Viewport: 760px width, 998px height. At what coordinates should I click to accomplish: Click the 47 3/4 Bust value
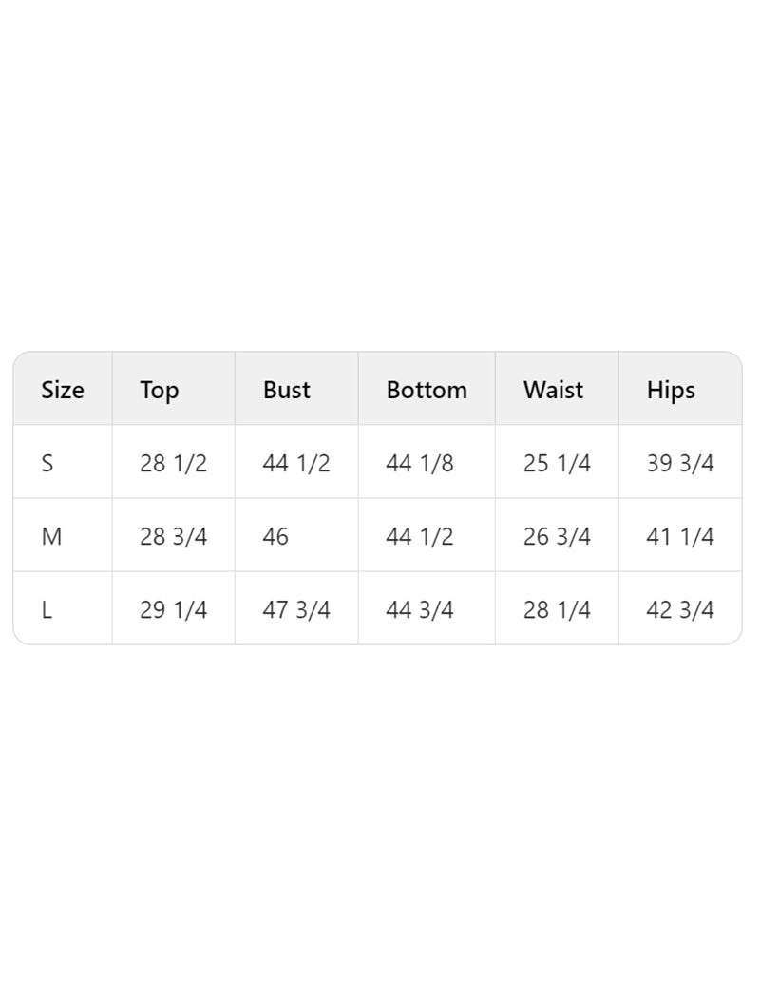[x=296, y=610]
